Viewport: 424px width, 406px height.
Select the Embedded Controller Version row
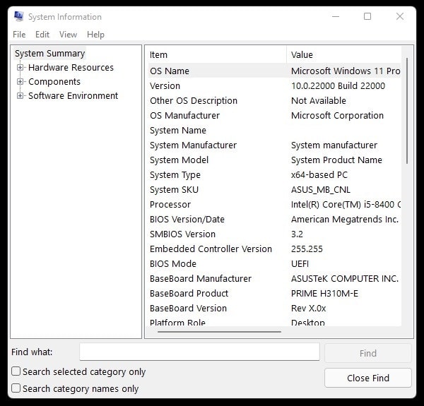click(x=274, y=249)
